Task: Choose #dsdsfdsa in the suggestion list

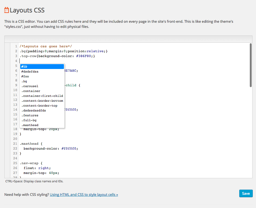Action: tap(42, 71)
